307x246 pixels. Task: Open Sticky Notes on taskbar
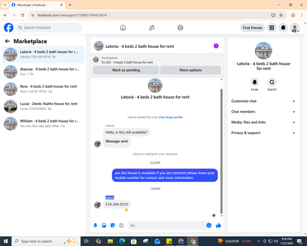pyautogui.click(x=169, y=241)
